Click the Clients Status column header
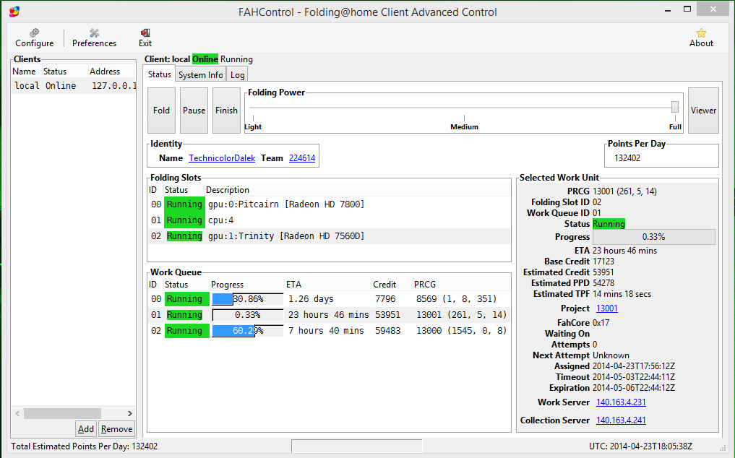Screen dimensions: 735x458 (55, 72)
